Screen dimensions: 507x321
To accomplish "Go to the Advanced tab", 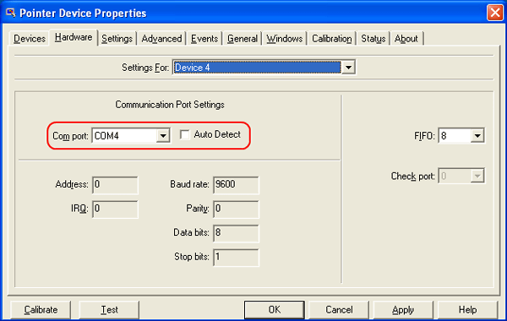I will click(161, 39).
